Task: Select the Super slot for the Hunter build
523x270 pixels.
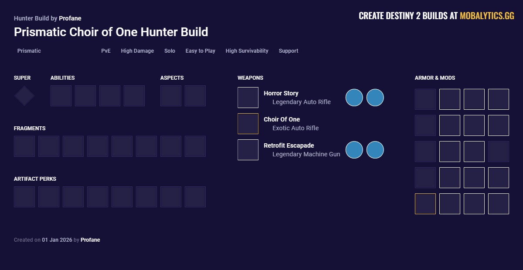Action: (x=24, y=95)
